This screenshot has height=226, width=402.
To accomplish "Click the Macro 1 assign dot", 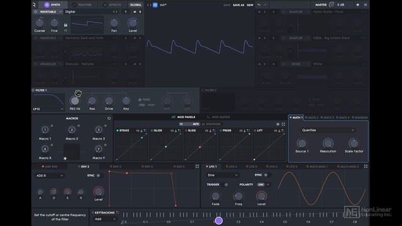I will tap(52, 126).
